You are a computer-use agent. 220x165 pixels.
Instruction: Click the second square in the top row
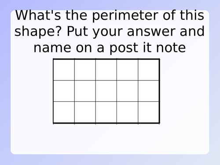(x=85, y=70)
